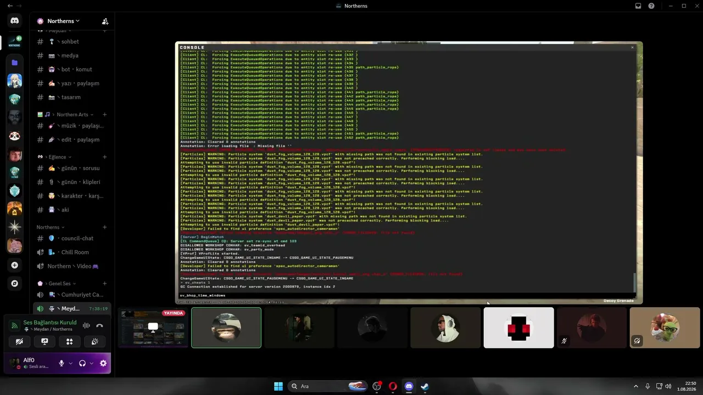This screenshot has width=703, height=395.
Task: Toggle microphone mute
Action: [62, 363]
